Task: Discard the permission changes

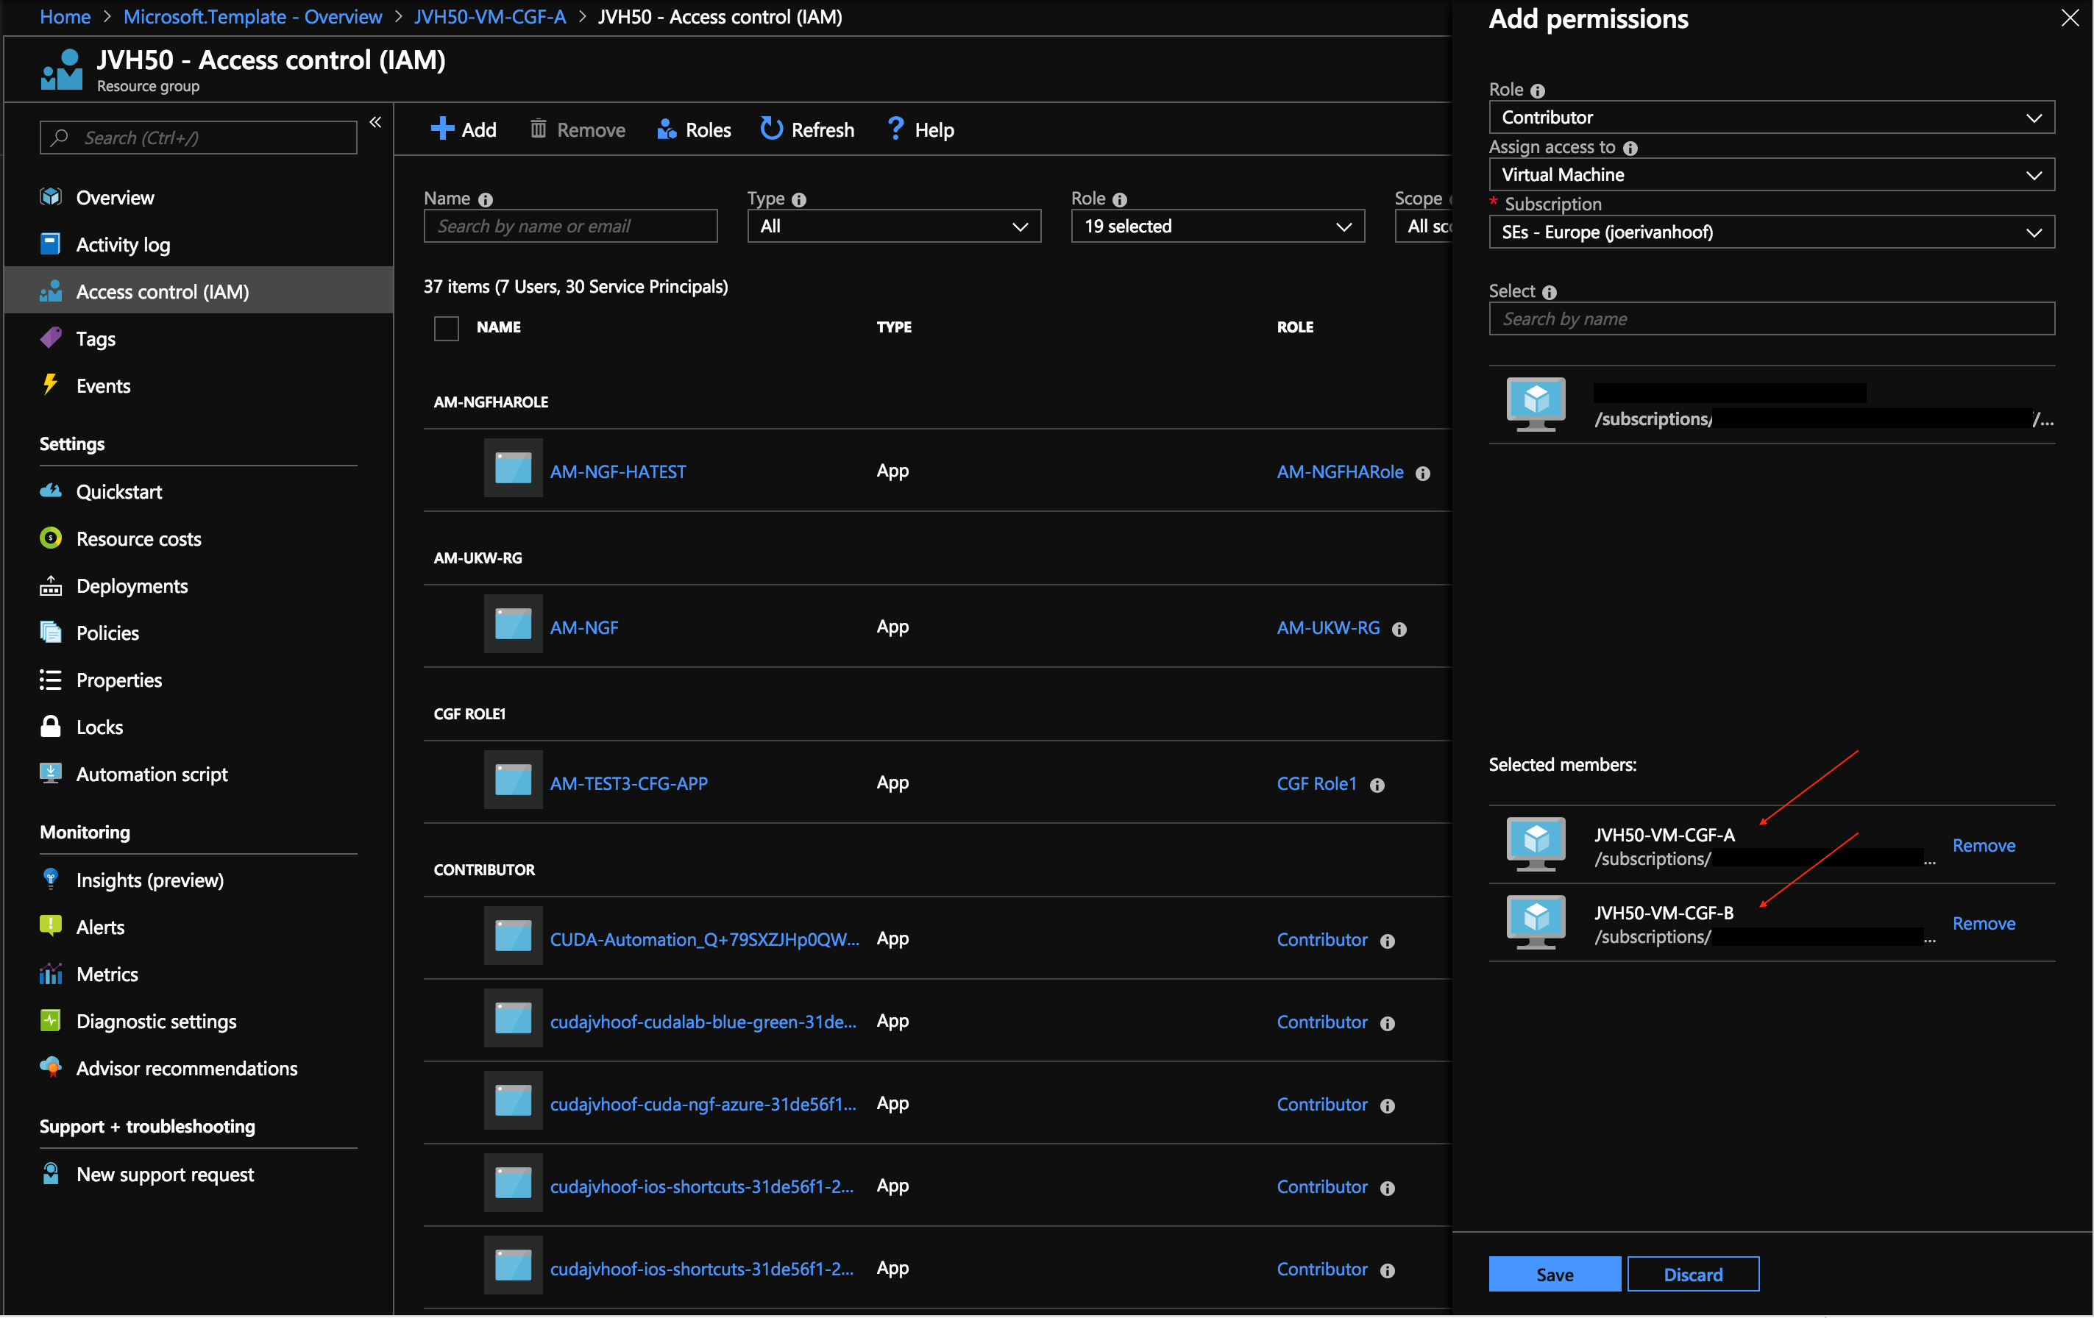Action: click(1693, 1274)
